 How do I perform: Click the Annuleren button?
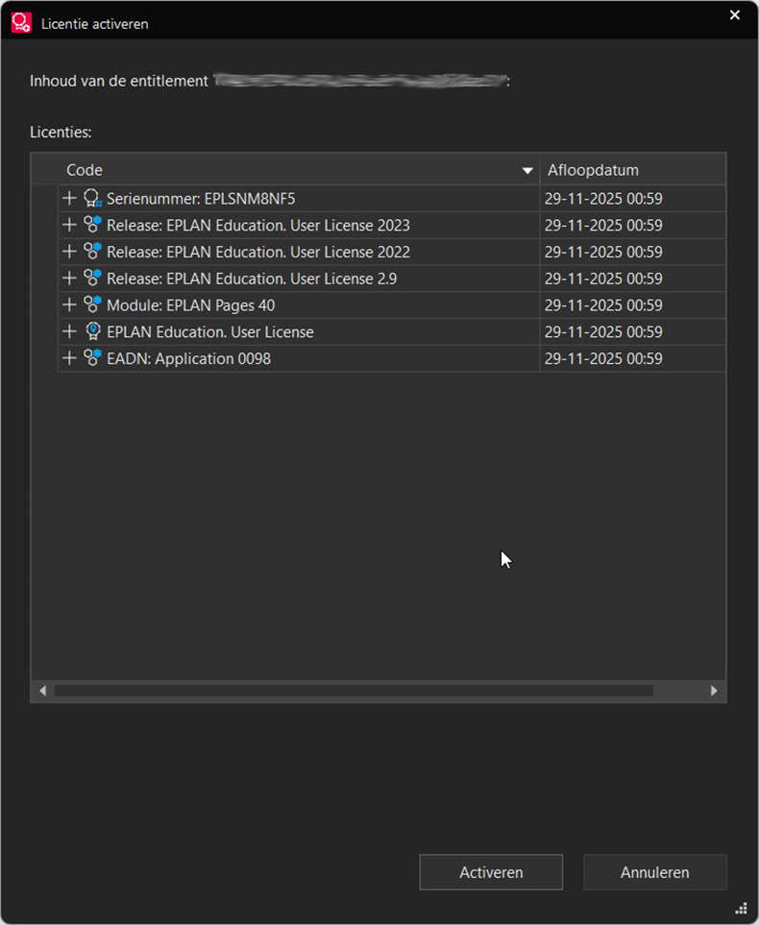pyautogui.click(x=655, y=872)
